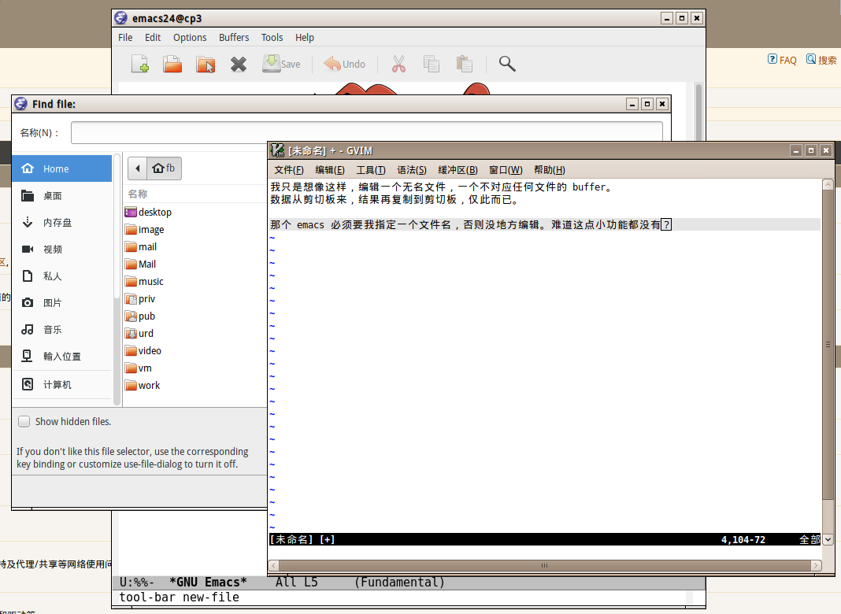Viewport: 841px width, 614px height.
Task: Select the capitalized Mail folder
Action: point(140,264)
